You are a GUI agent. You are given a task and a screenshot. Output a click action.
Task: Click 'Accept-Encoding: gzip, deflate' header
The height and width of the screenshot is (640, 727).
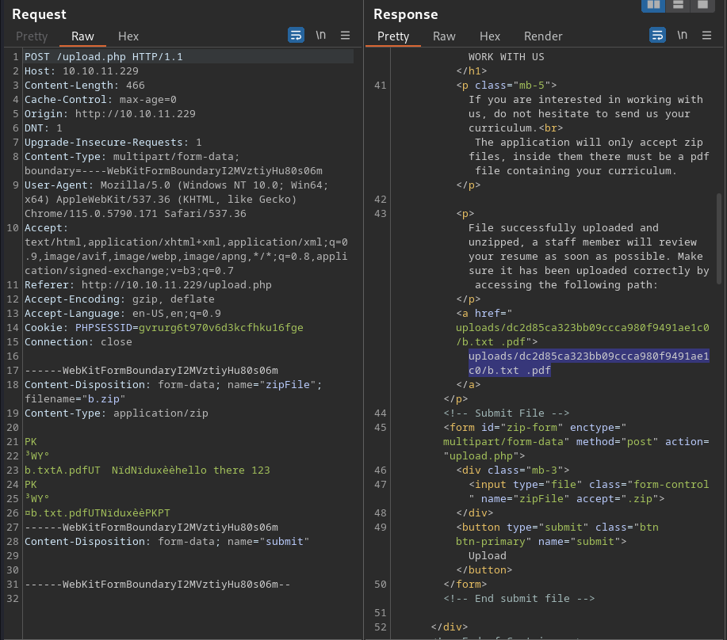click(x=119, y=299)
